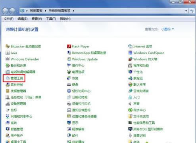Image resolution: width=196 pixels, height=143 pixels.
Task: Open the RemoteApp 和桌面连接 icon
Action: (x=69, y=53)
